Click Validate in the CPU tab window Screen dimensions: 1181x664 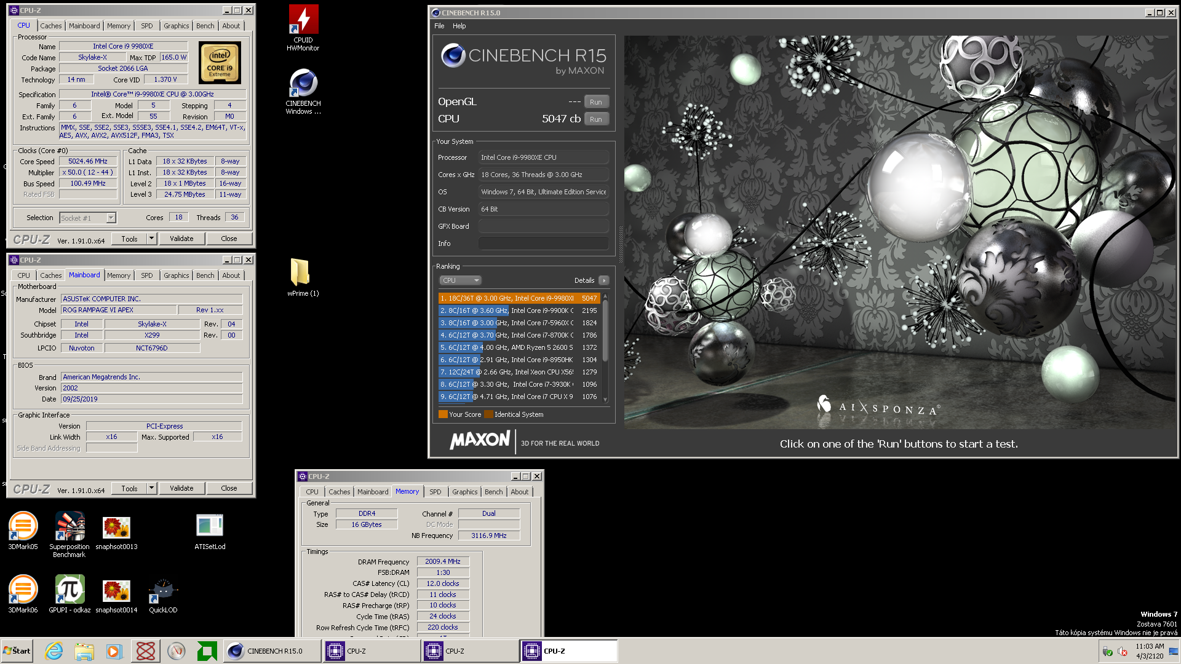click(181, 239)
